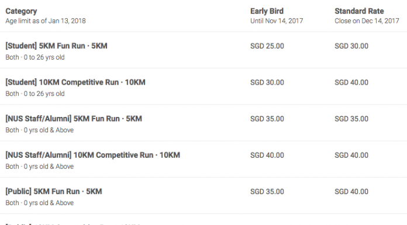Click the 'Age limit as of Jan 13, 2018' note
Image resolution: width=407 pixels, height=225 pixels.
(46, 21)
